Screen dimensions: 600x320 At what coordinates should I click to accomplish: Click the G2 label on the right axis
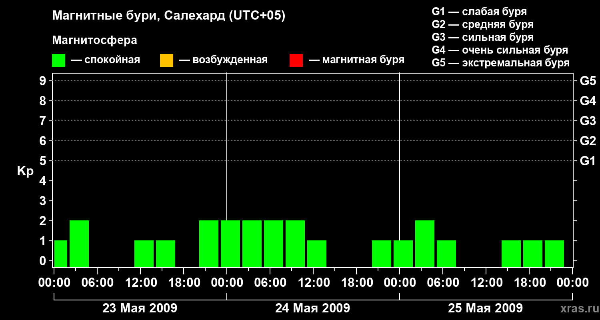tap(588, 141)
